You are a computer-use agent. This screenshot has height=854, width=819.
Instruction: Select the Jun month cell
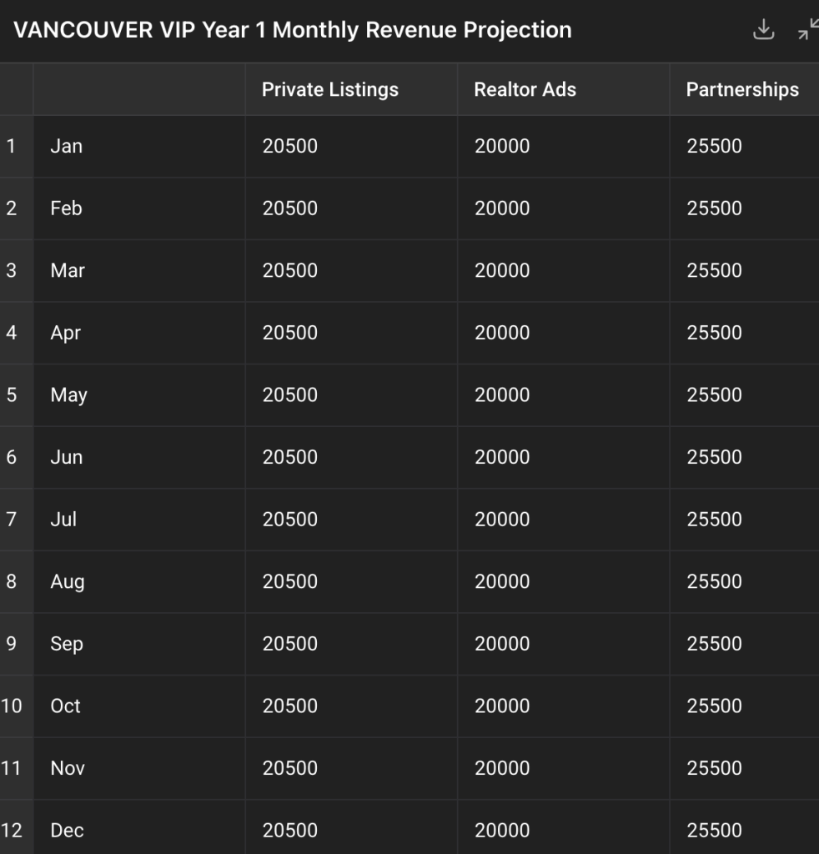pos(139,457)
